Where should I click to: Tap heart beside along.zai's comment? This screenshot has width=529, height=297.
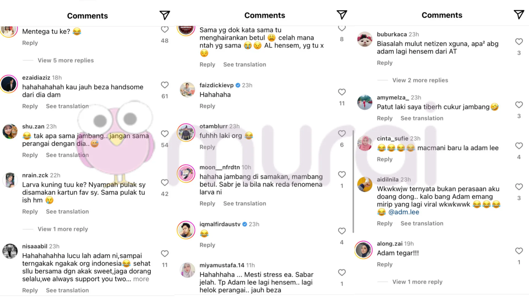tap(519, 251)
